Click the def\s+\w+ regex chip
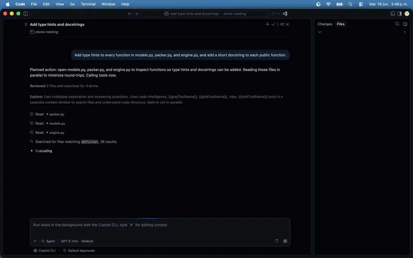 pyautogui.click(x=90, y=142)
